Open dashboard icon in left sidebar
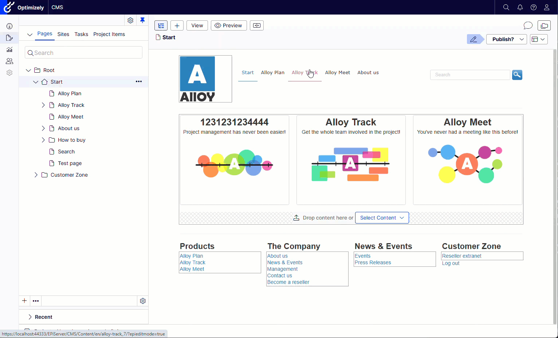The height and width of the screenshot is (338, 558). [x=9, y=26]
